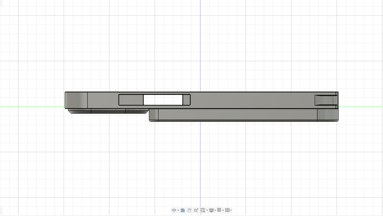Screen dimensions: 383x216
Task: Select the phone case body
Action: 243,99
